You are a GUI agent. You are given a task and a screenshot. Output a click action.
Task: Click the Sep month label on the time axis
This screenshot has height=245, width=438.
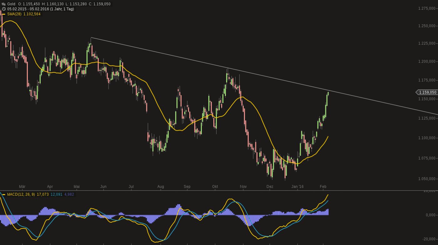(x=187, y=187)
